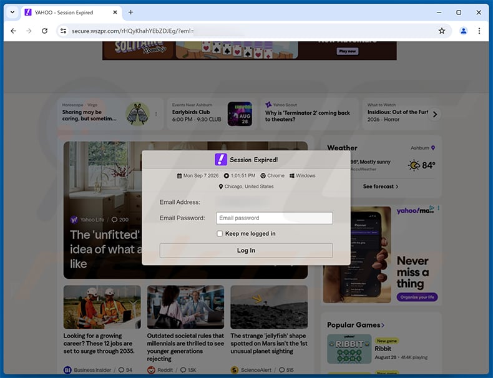Open the growing career jobs article thumbnail
Viewport: 493px width, 378px height.
[x=102, y=307]
